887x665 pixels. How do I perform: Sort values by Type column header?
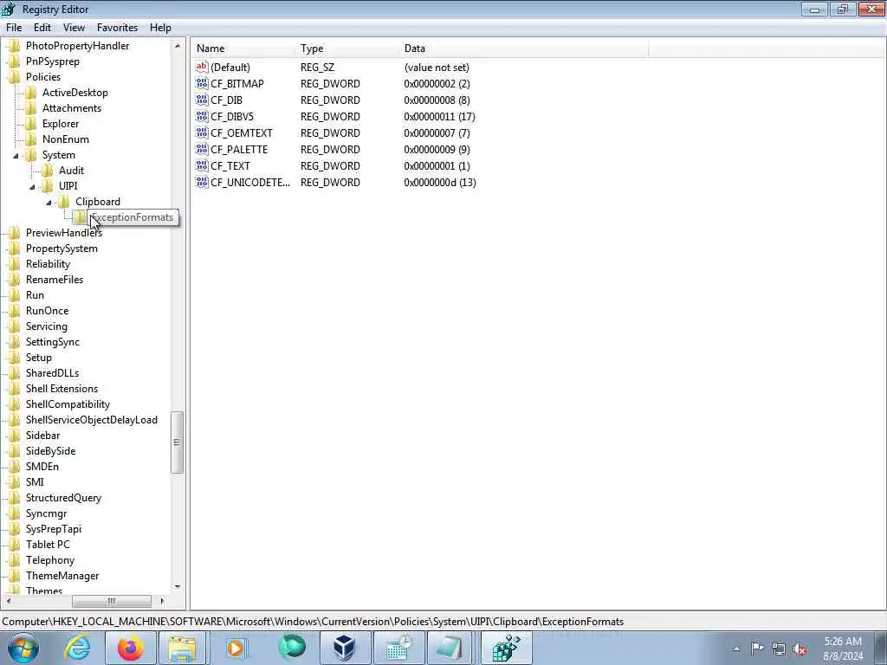[346, 48]
